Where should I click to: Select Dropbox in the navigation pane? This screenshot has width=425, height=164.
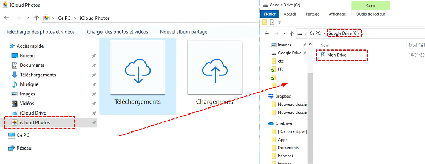tap(284, 96)
